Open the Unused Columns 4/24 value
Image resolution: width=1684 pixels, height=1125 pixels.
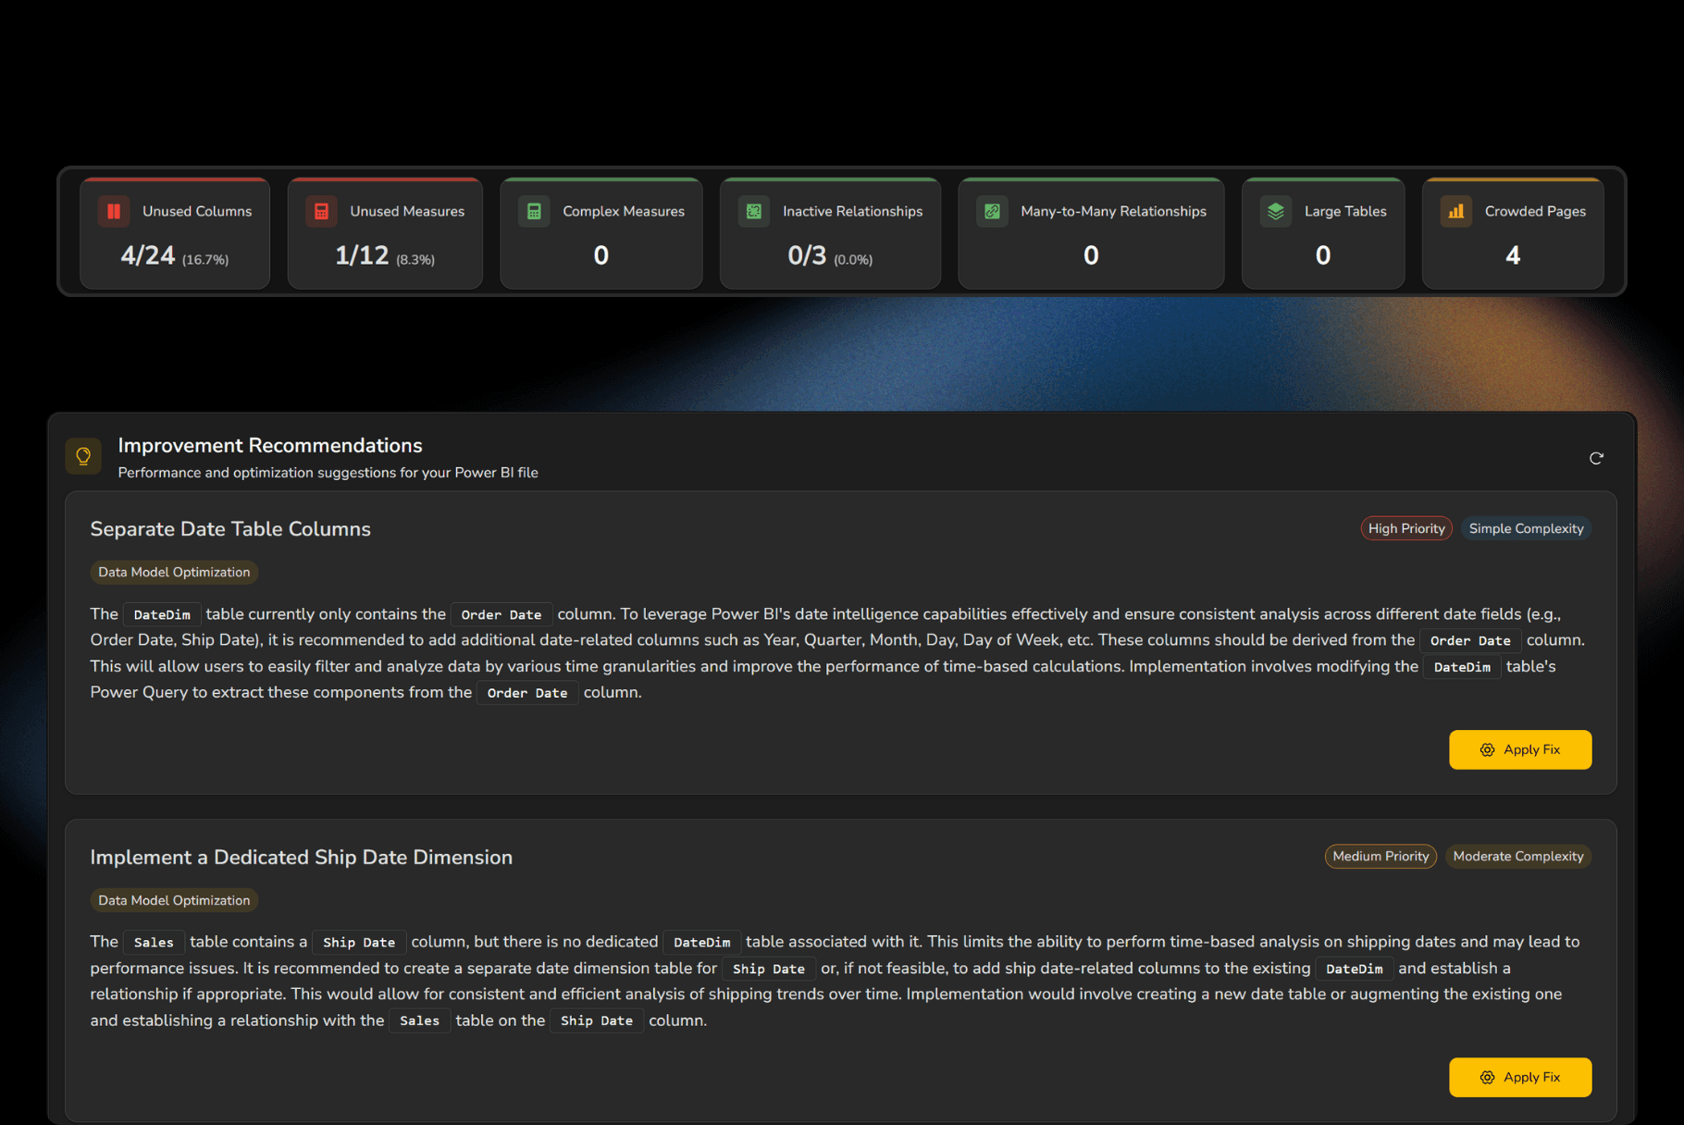[x=148, y=255]
